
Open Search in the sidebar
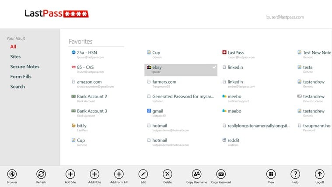tap(17, 87)
